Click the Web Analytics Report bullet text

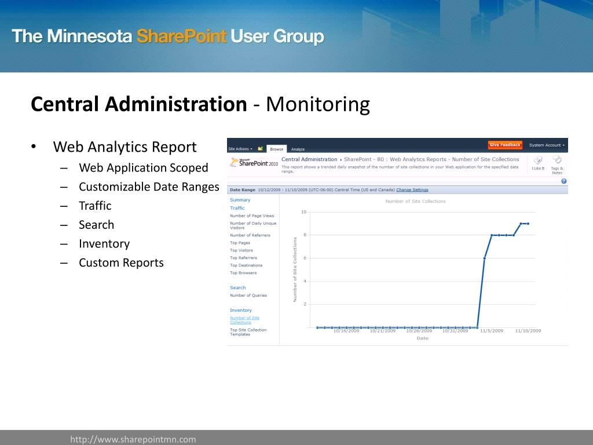pos(125,147)
